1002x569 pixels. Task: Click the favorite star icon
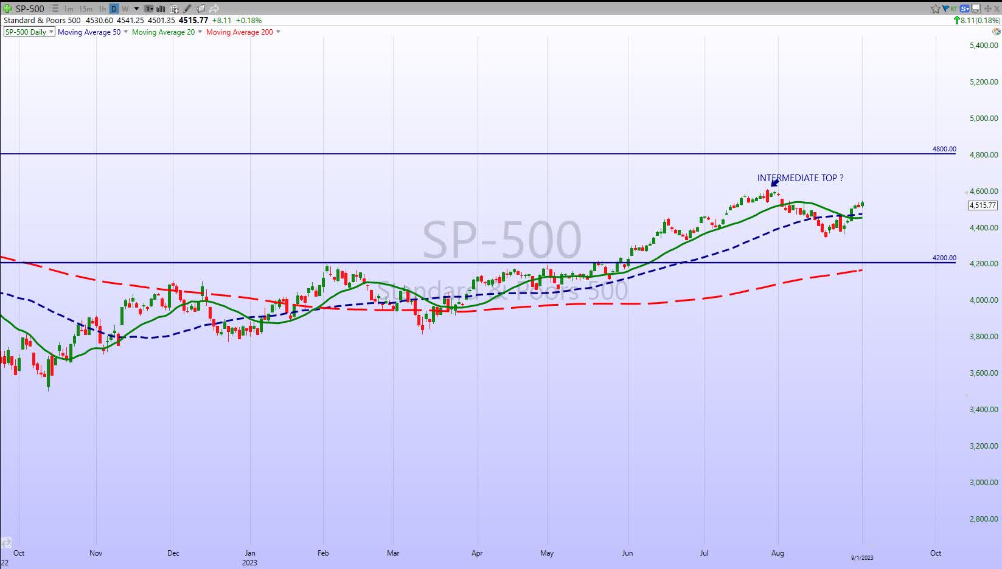pos(936,9)
